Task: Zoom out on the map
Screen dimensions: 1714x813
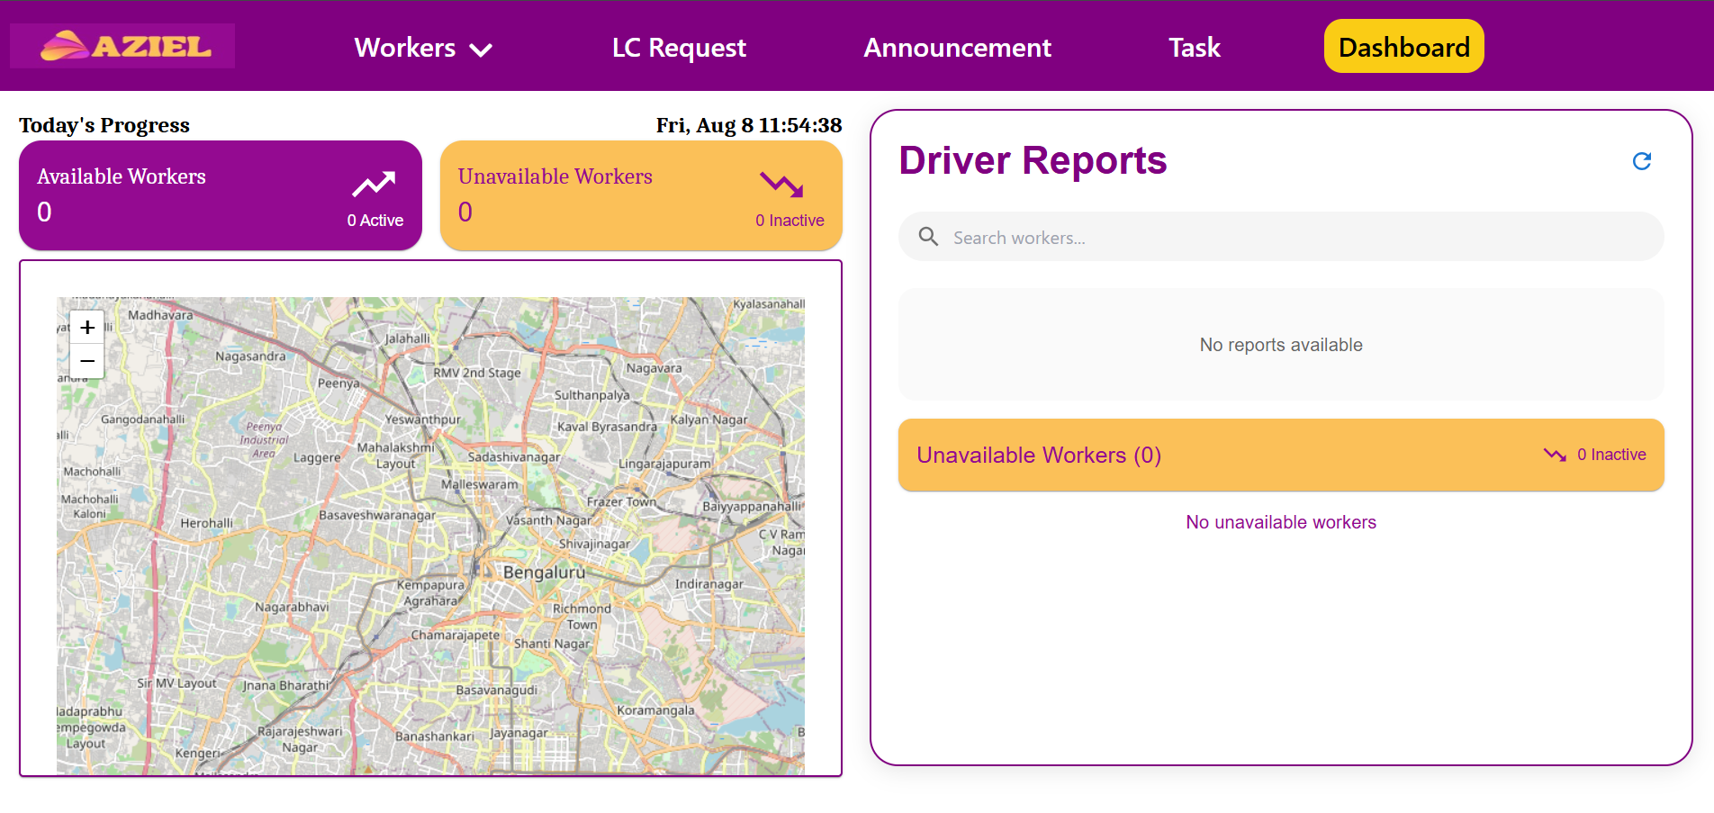Action: [87, 361]
